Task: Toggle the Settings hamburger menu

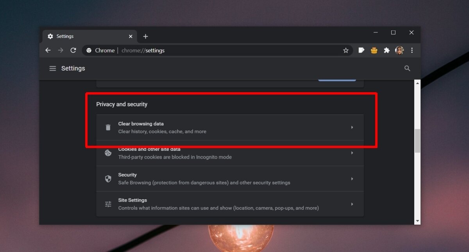Action: click(x=53, y=68)
